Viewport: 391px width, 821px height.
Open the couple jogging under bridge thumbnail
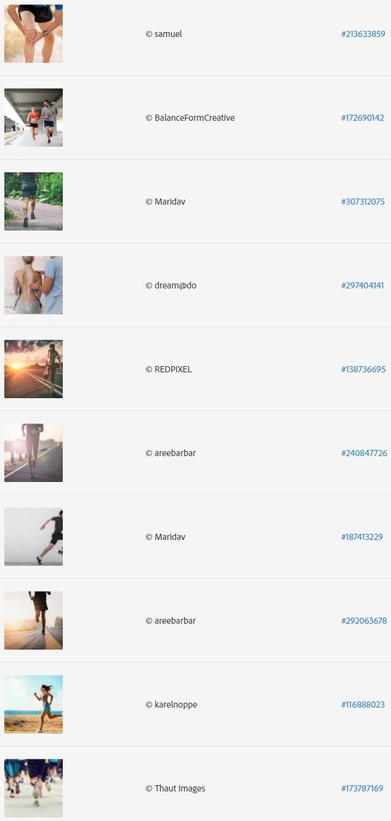click(x=33, y=117)
